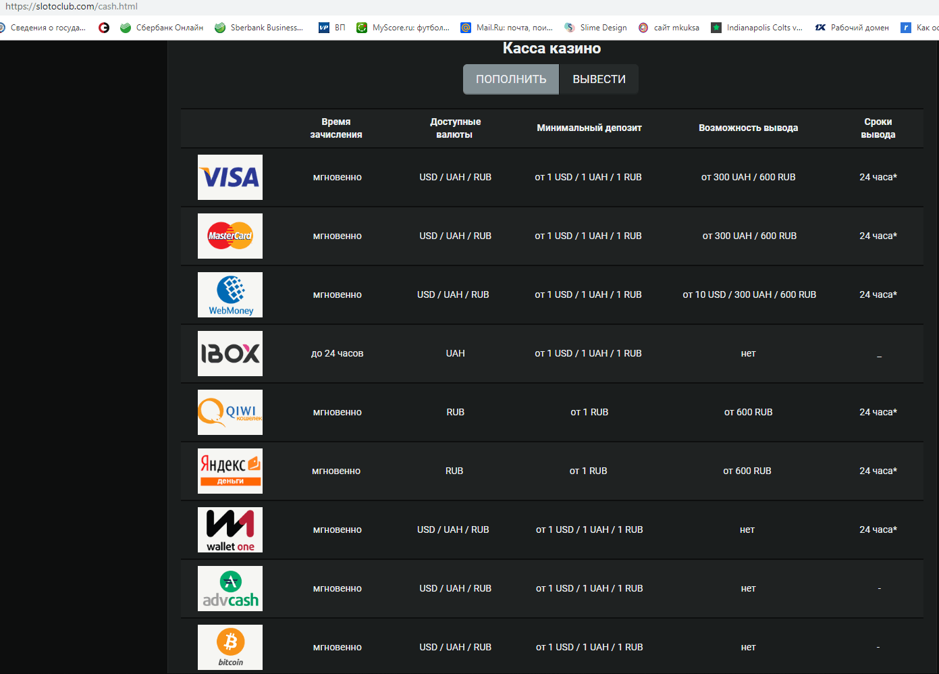Click 'от 300 UAH / 600 RUB' in MasterCard row
Viewport: 939px width, 674px height.
point(749,236)
